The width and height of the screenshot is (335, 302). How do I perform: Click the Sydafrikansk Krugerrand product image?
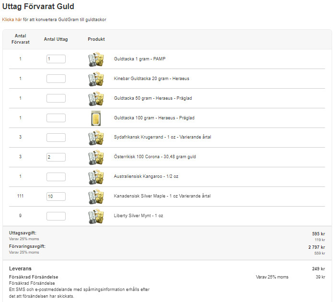click(x=96, y=138)
